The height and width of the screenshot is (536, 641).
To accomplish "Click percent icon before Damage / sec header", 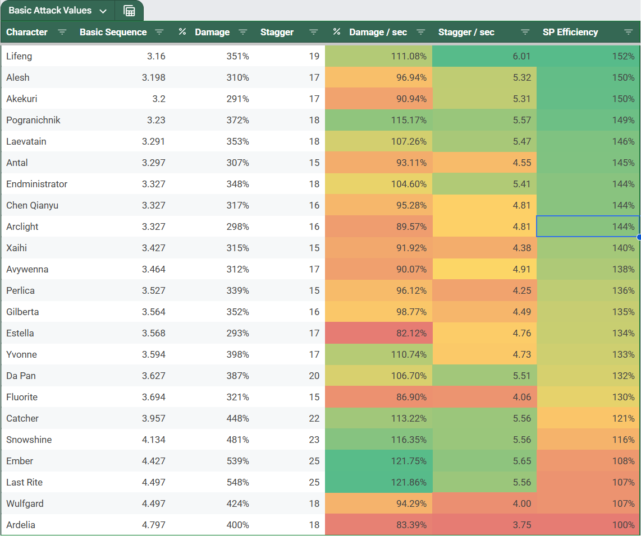I will [337, 33].
